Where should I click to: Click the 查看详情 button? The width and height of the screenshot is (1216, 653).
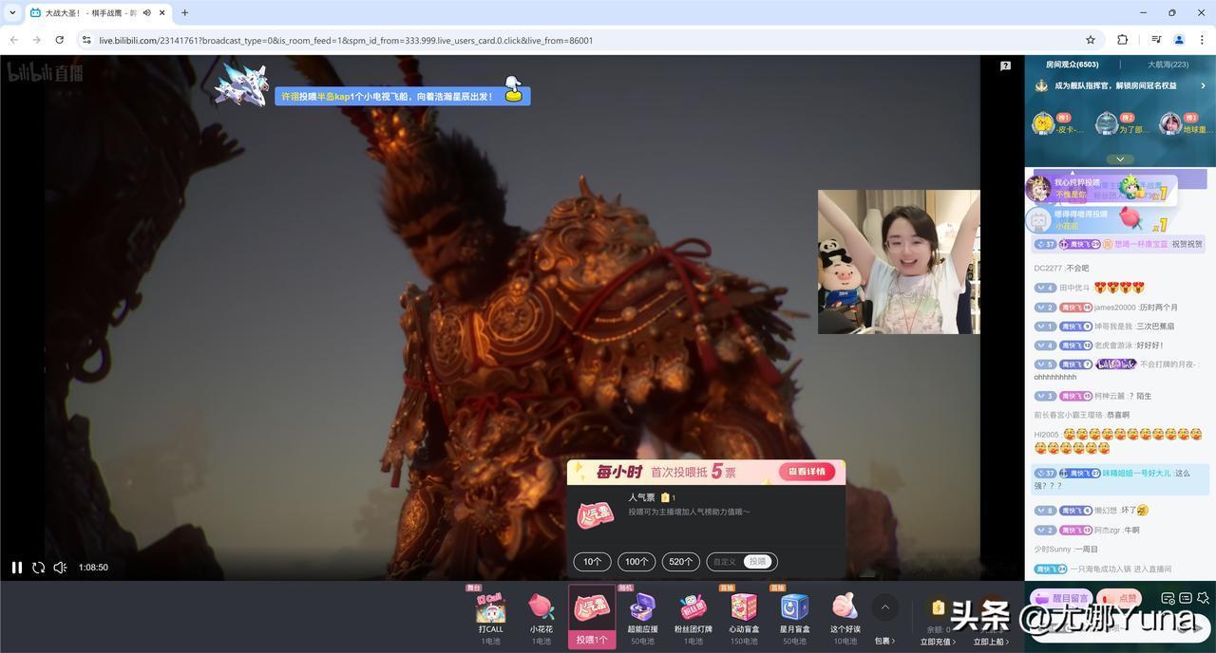tap(807, 472)
